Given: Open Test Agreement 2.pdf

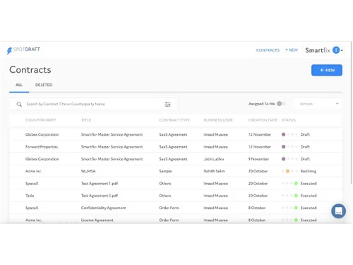Looking at the screenshot, I should click(100, 196).
